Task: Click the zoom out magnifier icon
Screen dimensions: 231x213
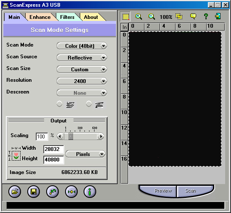Action: point(152,16)
